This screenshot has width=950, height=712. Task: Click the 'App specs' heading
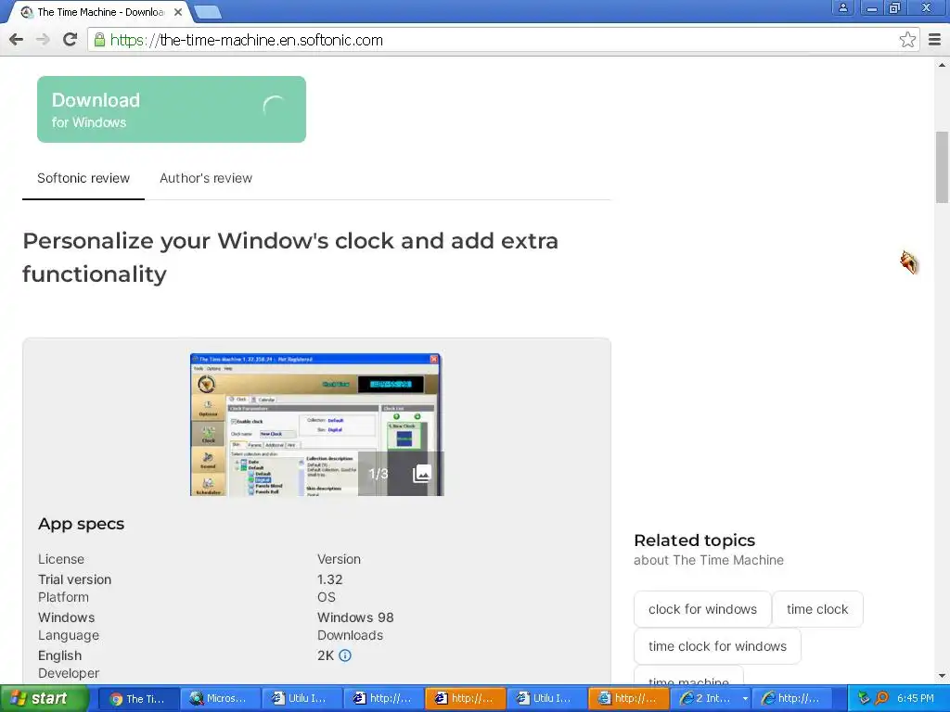click(x=82, y=524)
